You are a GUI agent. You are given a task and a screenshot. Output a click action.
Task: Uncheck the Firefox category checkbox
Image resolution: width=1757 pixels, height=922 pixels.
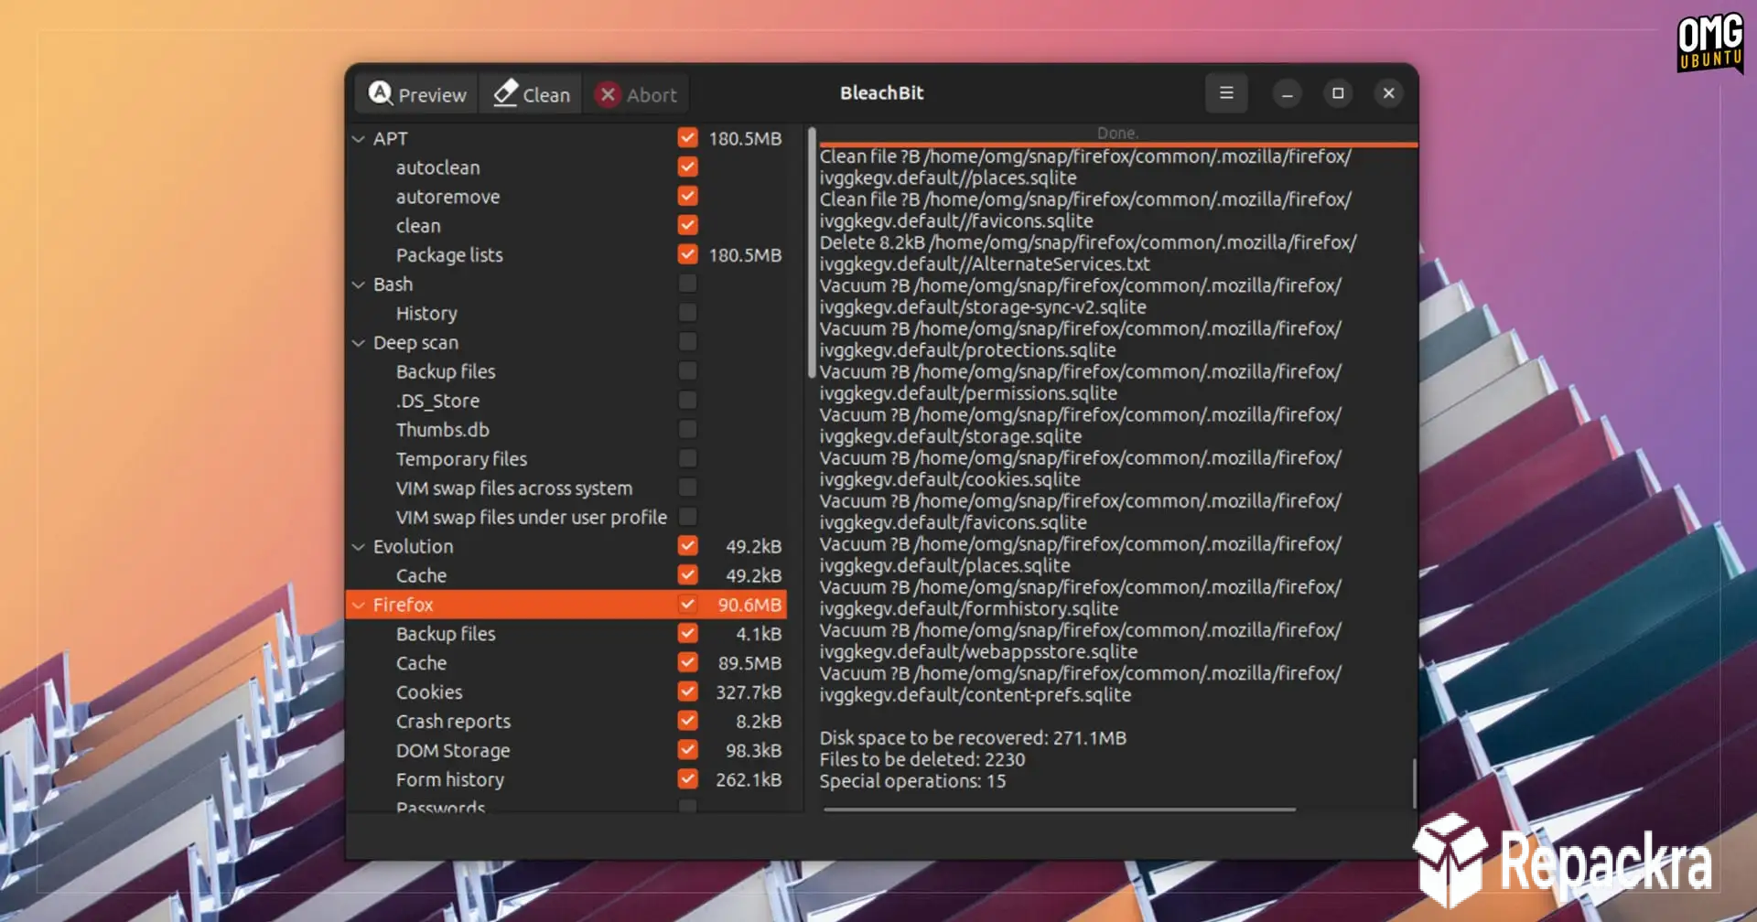click(687, 604)
